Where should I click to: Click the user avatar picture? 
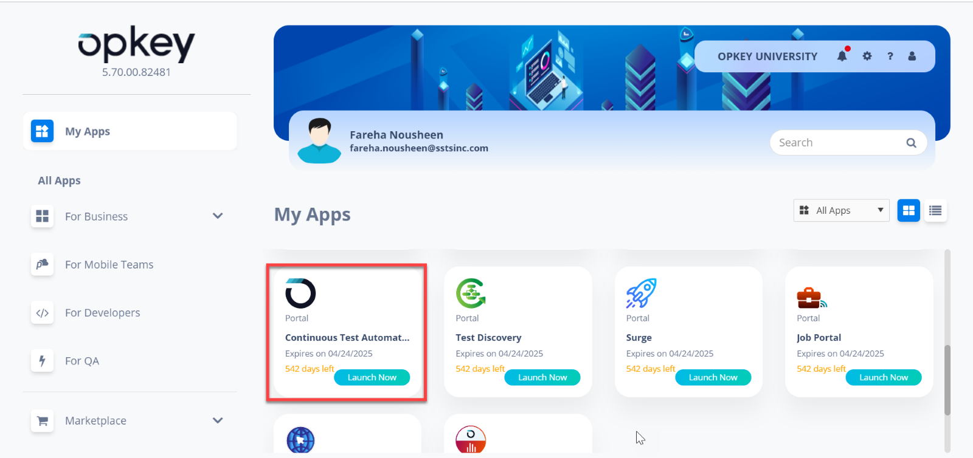pos(319,141)
